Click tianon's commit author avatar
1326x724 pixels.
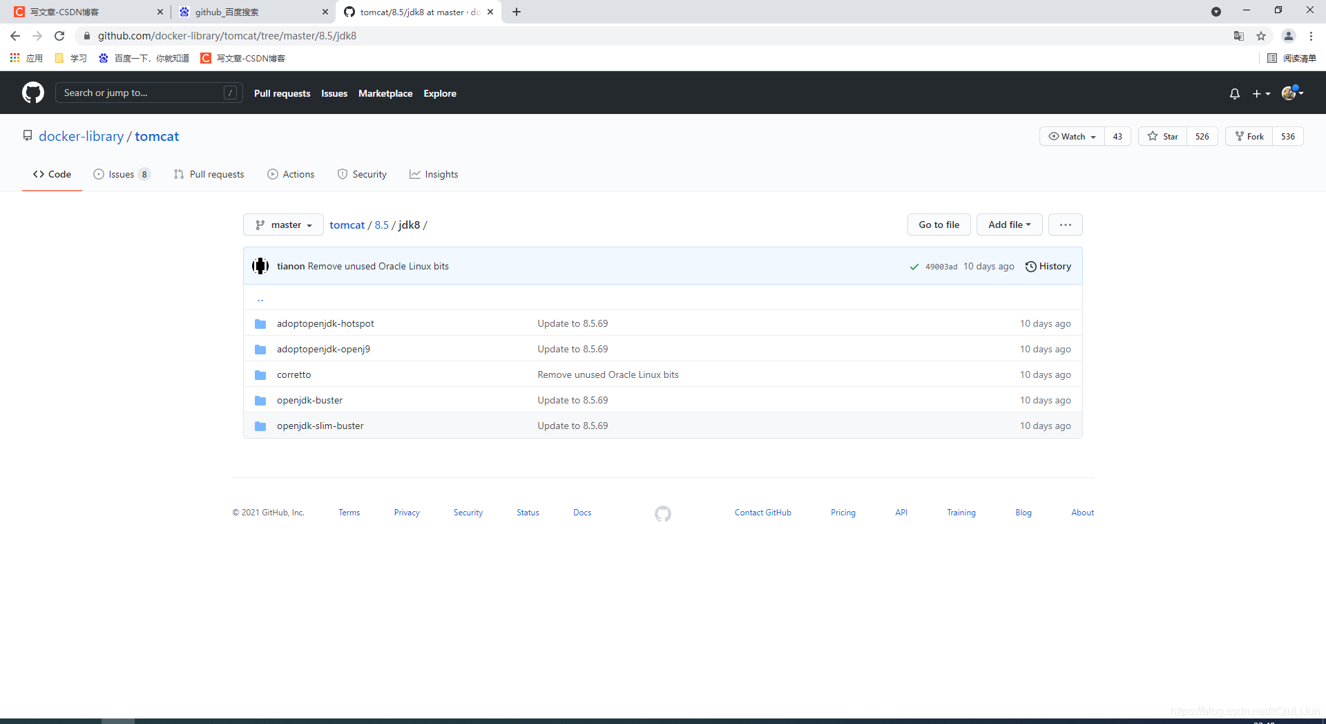[260, 266]
